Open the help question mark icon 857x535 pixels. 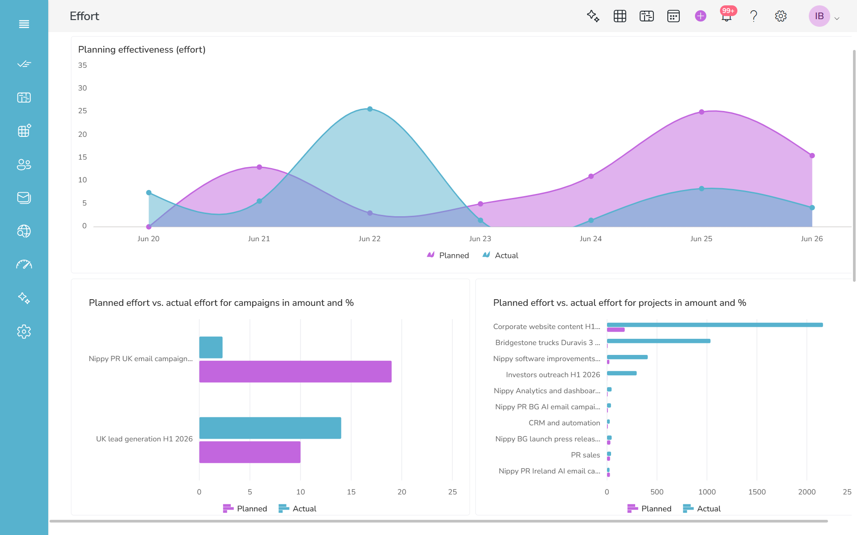(754, 16)
